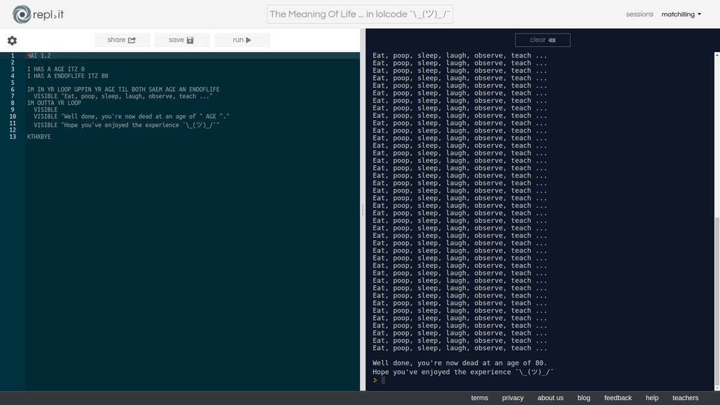Click the IM IN YR LOOP line
This screenshot has width=720, height=405.
tap(123, 89)
